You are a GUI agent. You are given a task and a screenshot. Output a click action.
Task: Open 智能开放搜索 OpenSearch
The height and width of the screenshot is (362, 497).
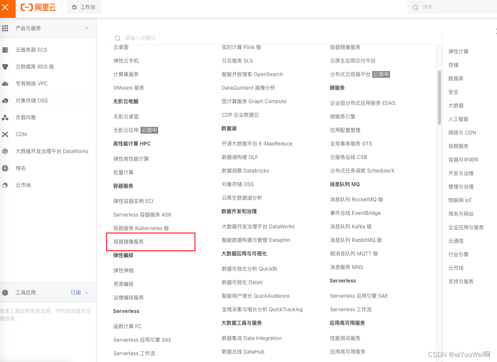tap(252, 74)
